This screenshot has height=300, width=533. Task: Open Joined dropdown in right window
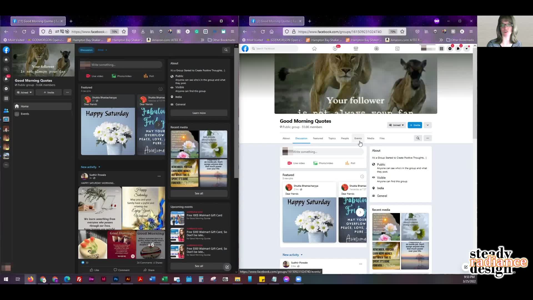click(x=396, y=125)
